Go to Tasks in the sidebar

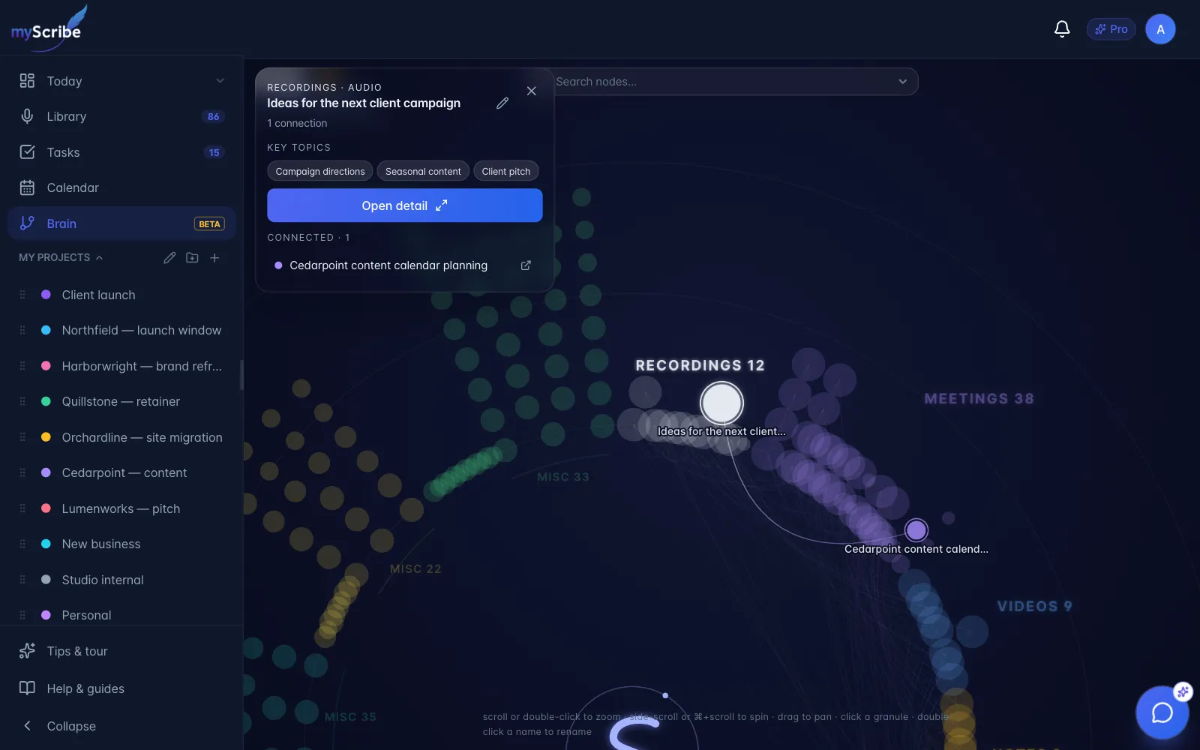(121, 152)
